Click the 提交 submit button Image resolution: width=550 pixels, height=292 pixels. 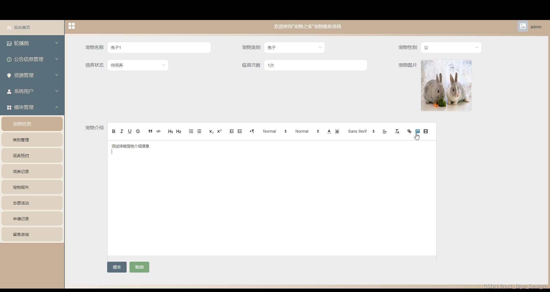117,267
